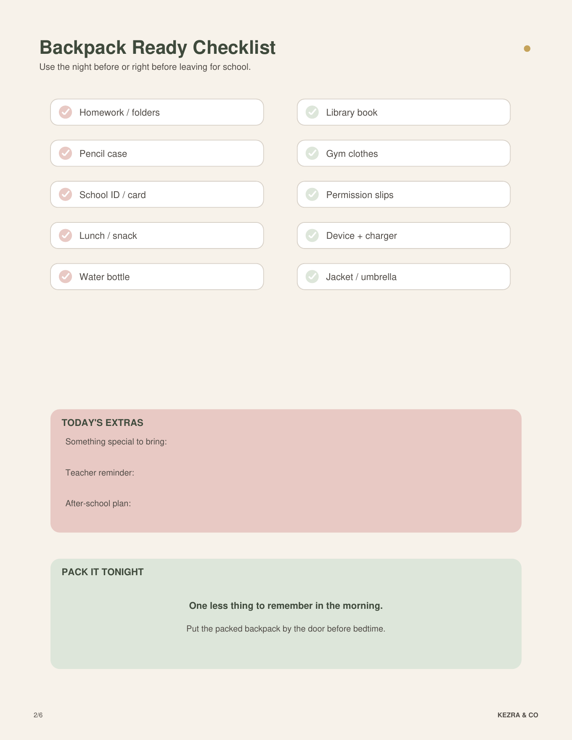Click the Backpack Ready Checklist title
The height and width of the screenshot is (740, 572).
158,48
